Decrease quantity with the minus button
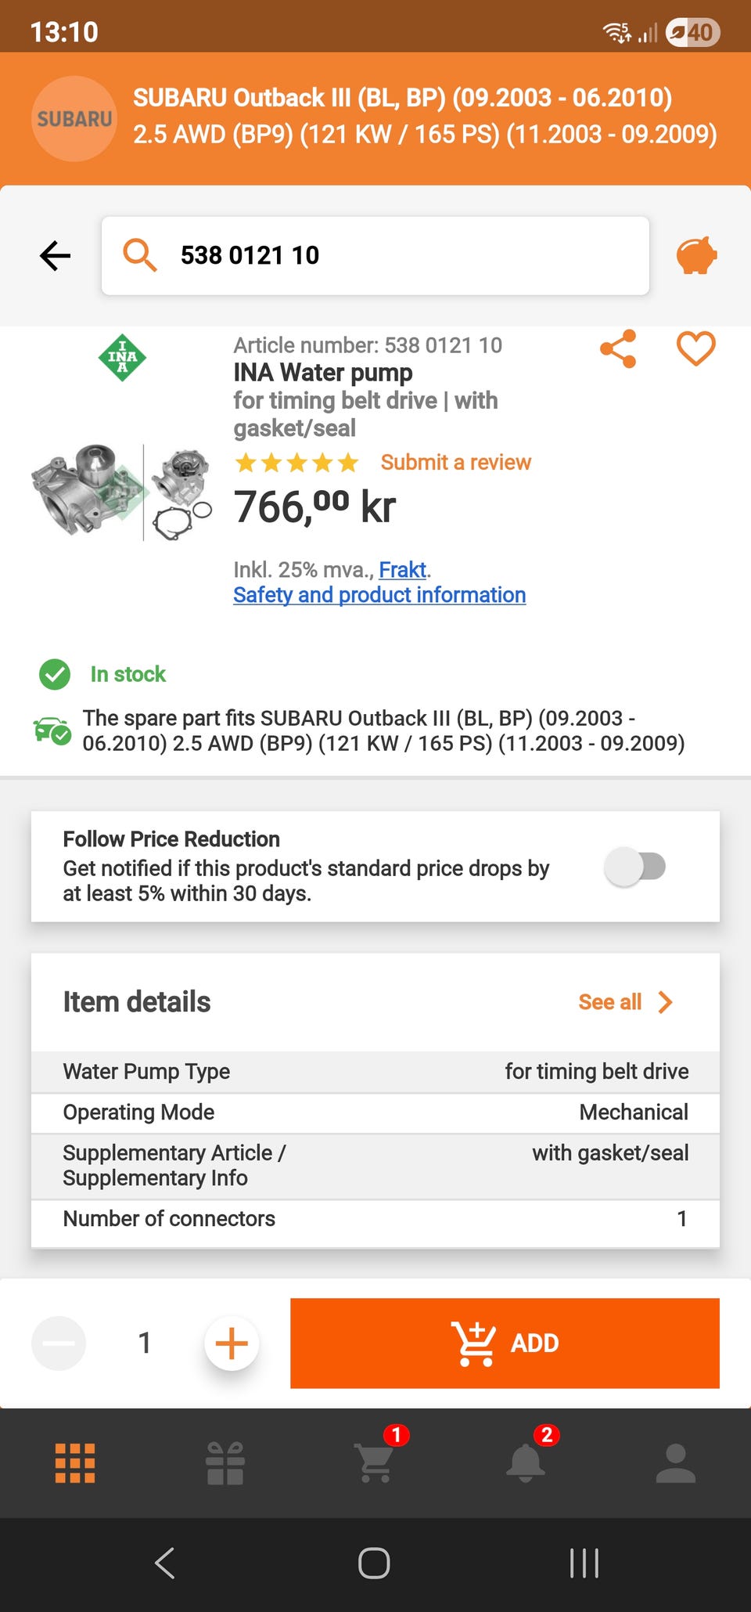This screenshot has height=1612, width=751. click(x=59, y=1343)
